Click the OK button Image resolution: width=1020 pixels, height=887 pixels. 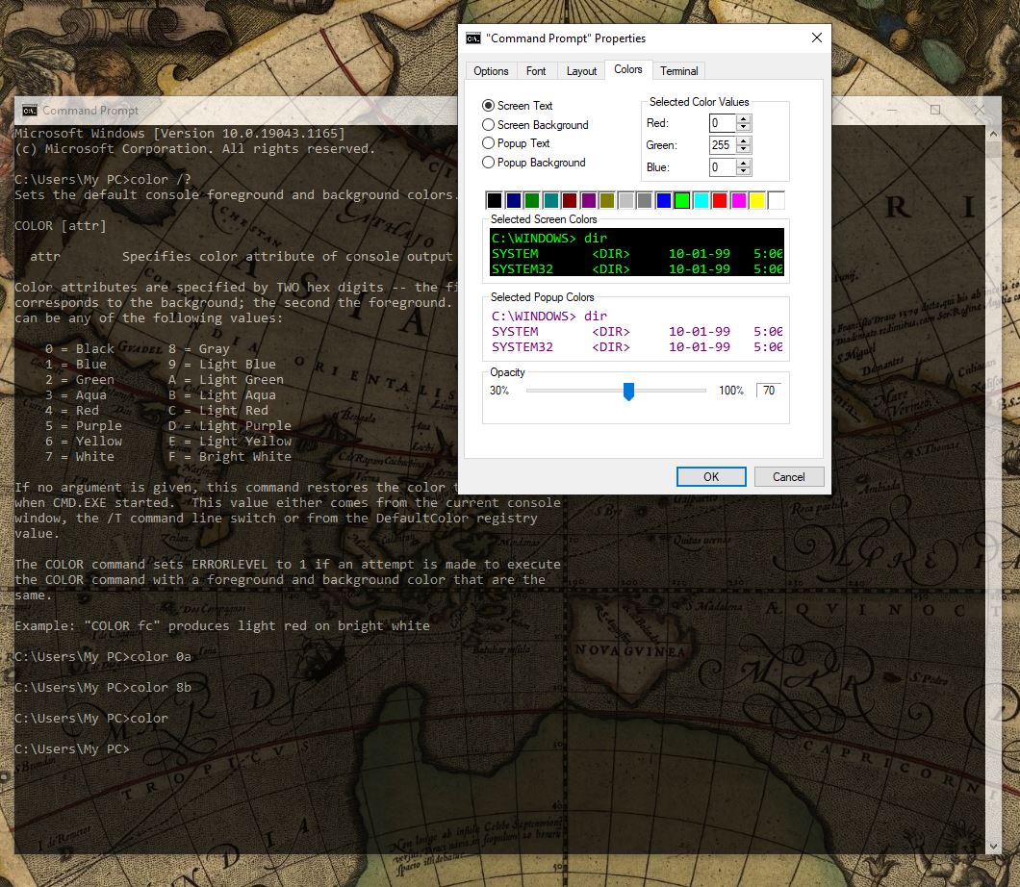pyautogui.click(x=711, y=476)
